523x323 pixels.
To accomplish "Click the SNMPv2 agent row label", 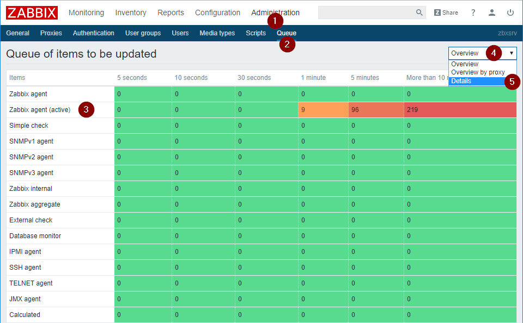I will (x=31, y=157).
